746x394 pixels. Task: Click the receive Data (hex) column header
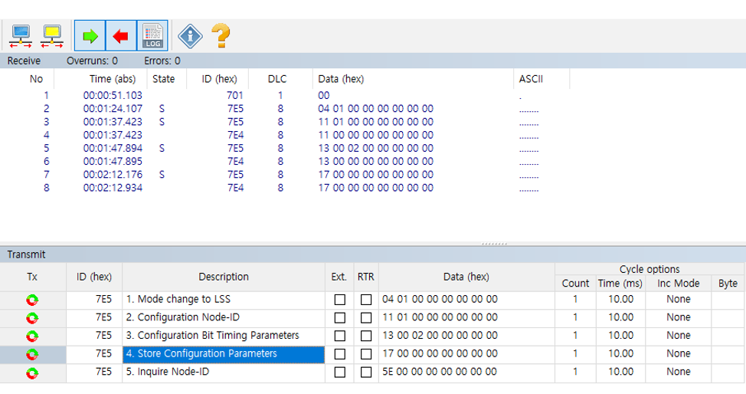pyautogui.click(x=341, y=79)
